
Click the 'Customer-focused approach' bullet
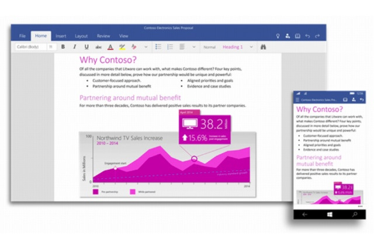117,81
